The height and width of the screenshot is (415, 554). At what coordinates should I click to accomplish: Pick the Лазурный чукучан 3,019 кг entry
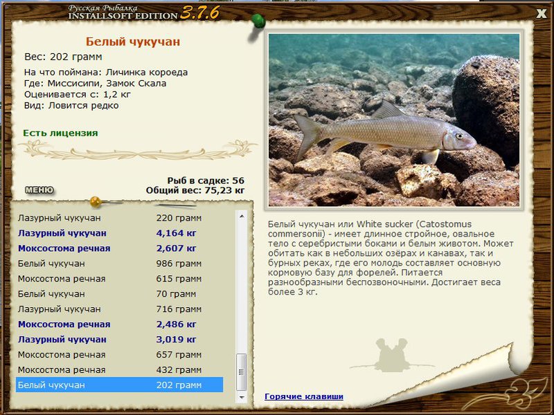(x=119, y=340)
